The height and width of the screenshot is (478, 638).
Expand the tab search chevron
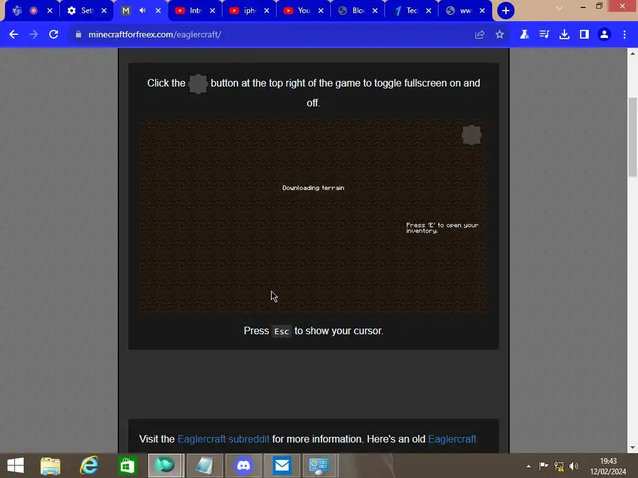click(559, 8)
